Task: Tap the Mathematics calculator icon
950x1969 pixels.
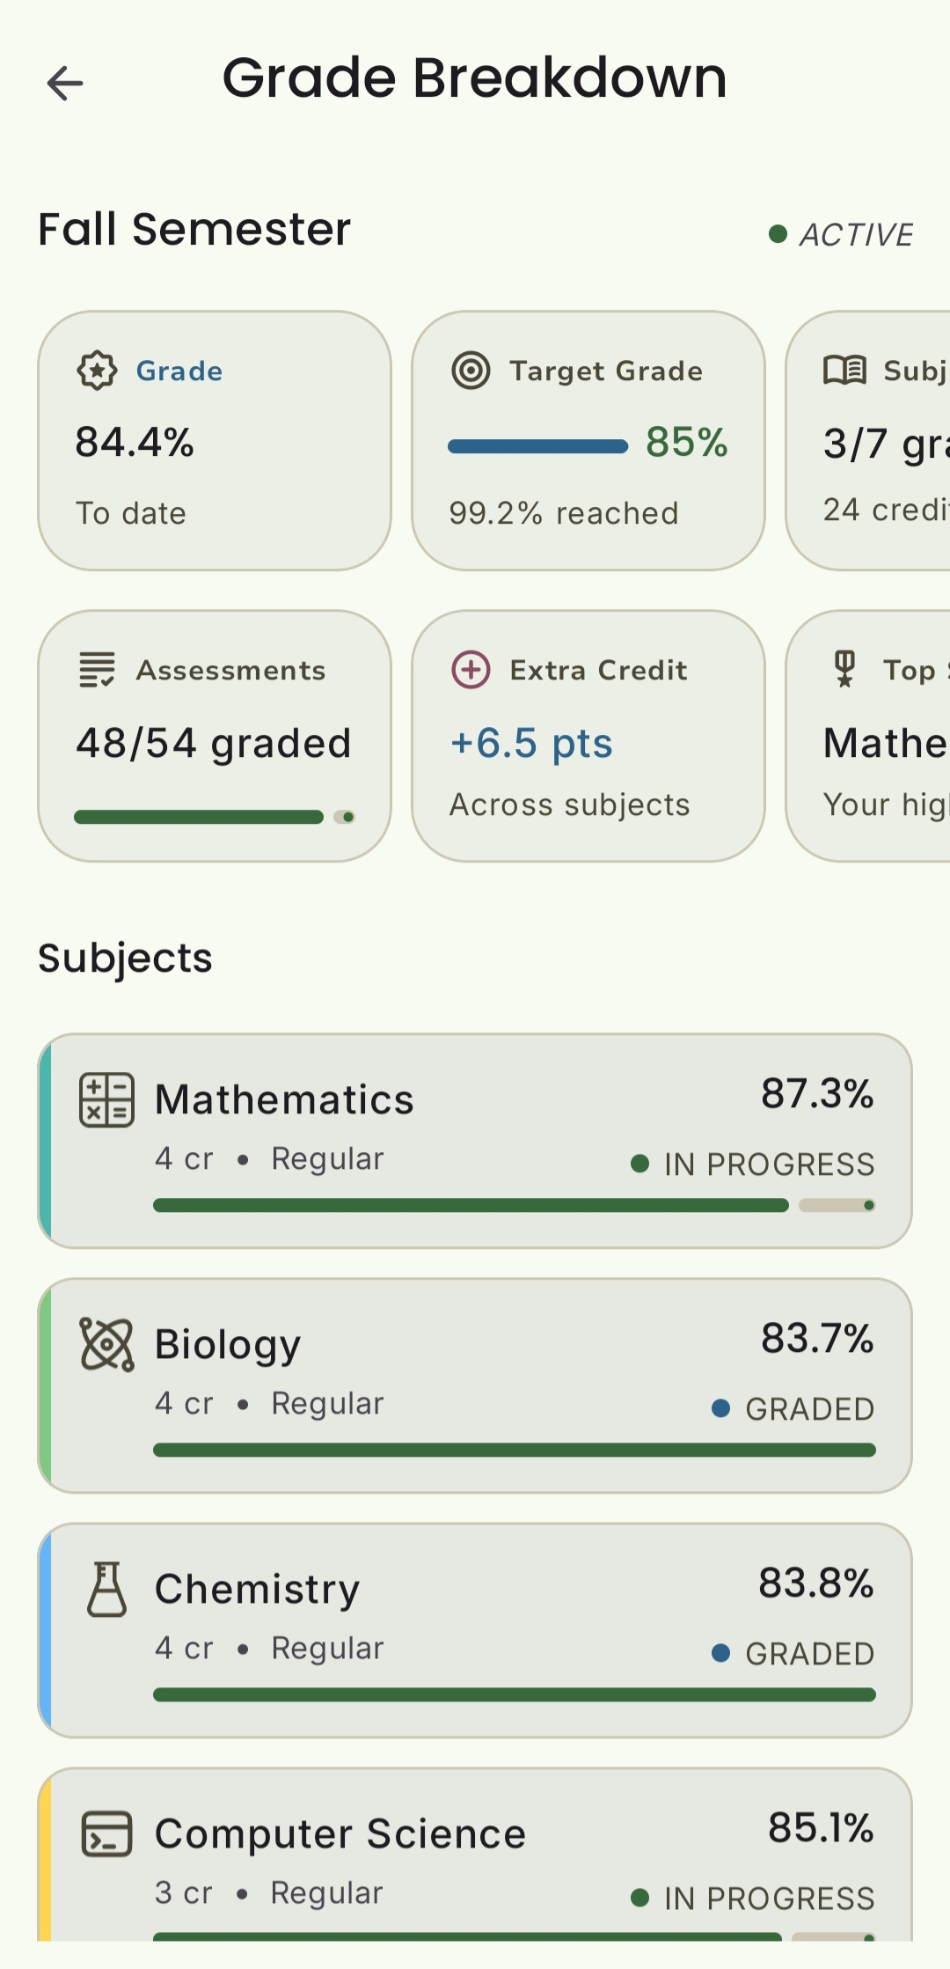Action: (106, 1099)
